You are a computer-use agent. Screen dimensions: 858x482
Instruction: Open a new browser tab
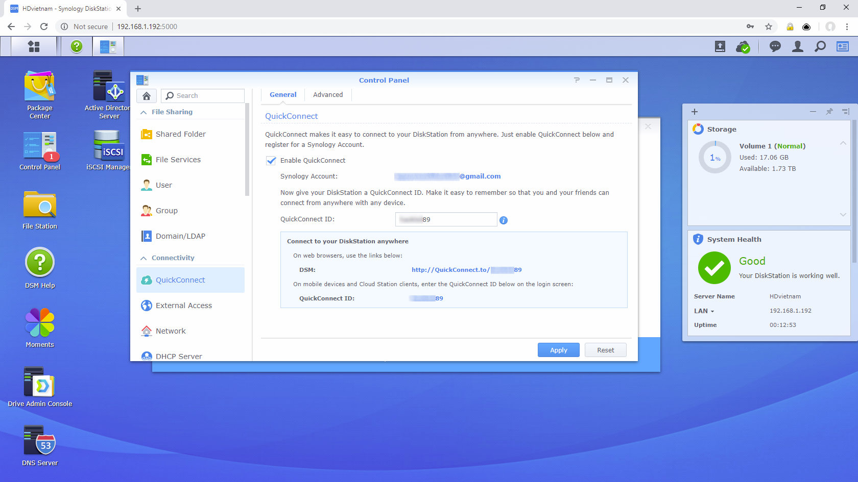138,9
